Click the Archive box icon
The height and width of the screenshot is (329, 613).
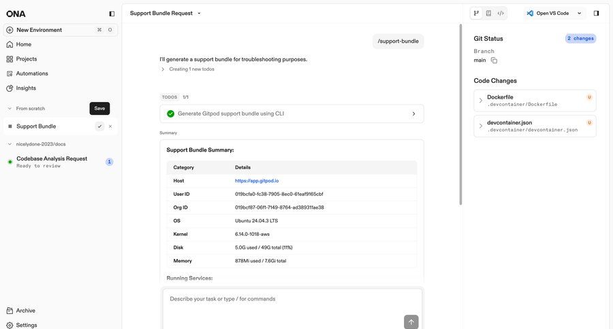point(10,311)
